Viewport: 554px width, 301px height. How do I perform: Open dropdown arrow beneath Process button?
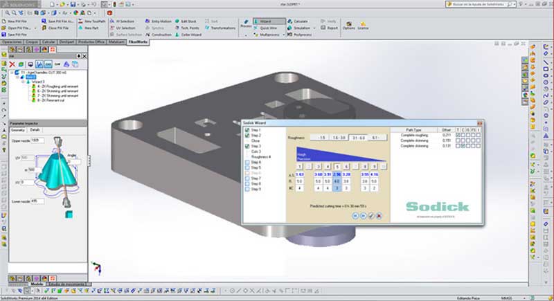pos(246,35)
